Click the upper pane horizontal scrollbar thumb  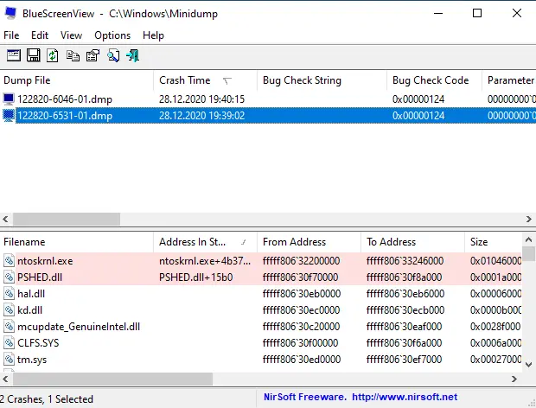[67, 219]
